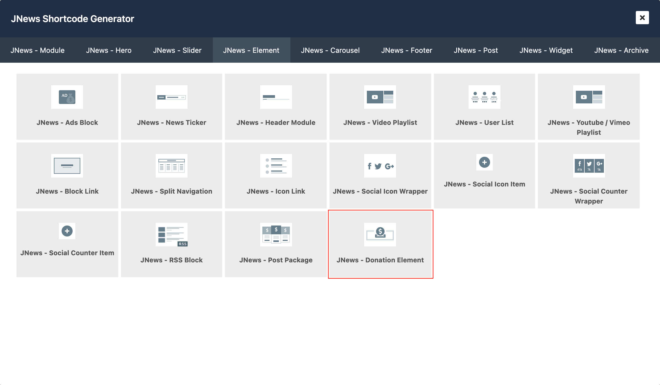The image size is (660, 385).
Task: Go to the JNews - Widget tab
Action: point(546,50)
